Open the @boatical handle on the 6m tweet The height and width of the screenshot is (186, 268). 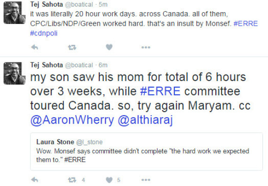point(79,65)
